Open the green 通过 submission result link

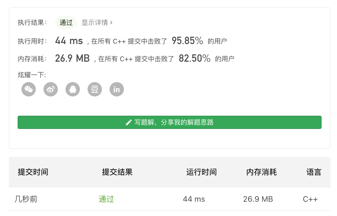click(x=106, y=199)
